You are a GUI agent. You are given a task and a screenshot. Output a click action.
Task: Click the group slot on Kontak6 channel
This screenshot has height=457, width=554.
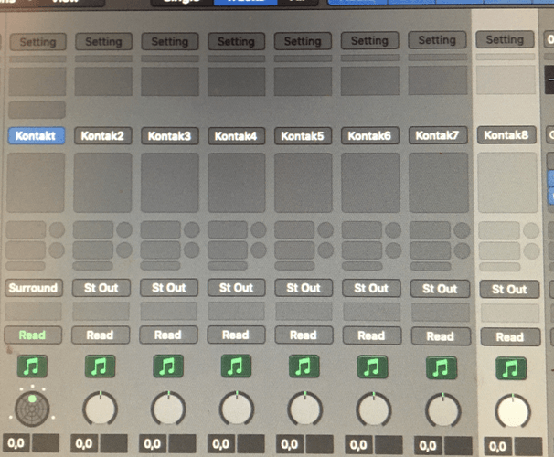(372, 313)
